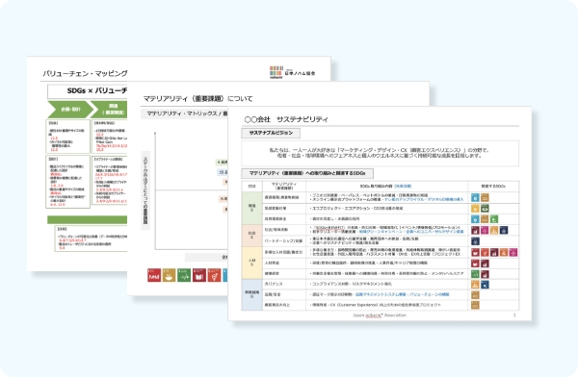This screenshot has height=377, width=578.
Task: Click the orange-red SDG 5 gender icon on the middle slide
Action: coord(214,275)
